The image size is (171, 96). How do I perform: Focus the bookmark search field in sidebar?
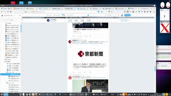(x=11, y=20)
